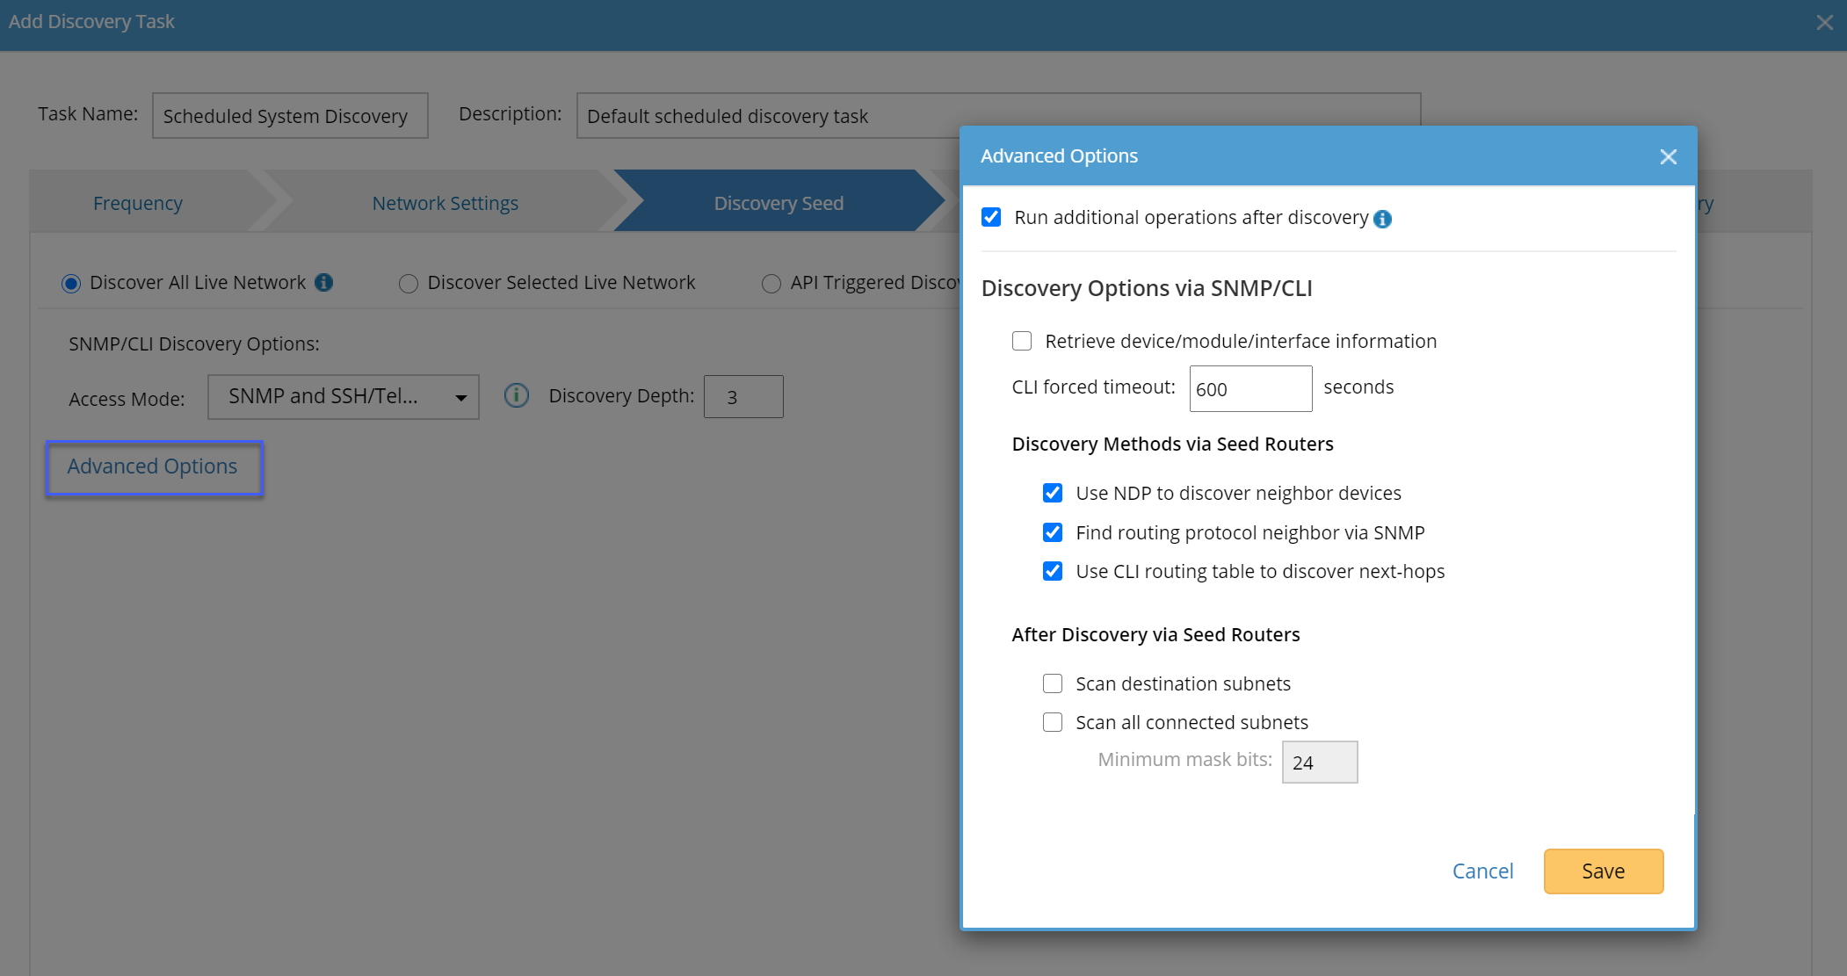Click the Cancel link in dialog
Screen dimensions: 1847x976
point(1482,871)
